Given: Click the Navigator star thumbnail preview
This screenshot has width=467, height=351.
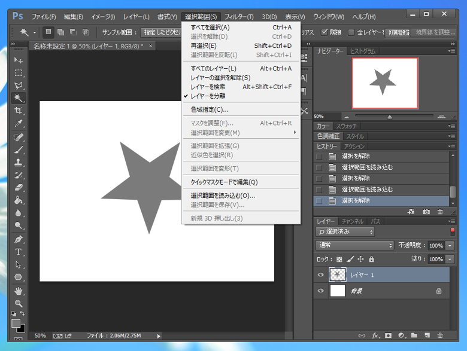Looking at the screenshot, I should 385,83.
